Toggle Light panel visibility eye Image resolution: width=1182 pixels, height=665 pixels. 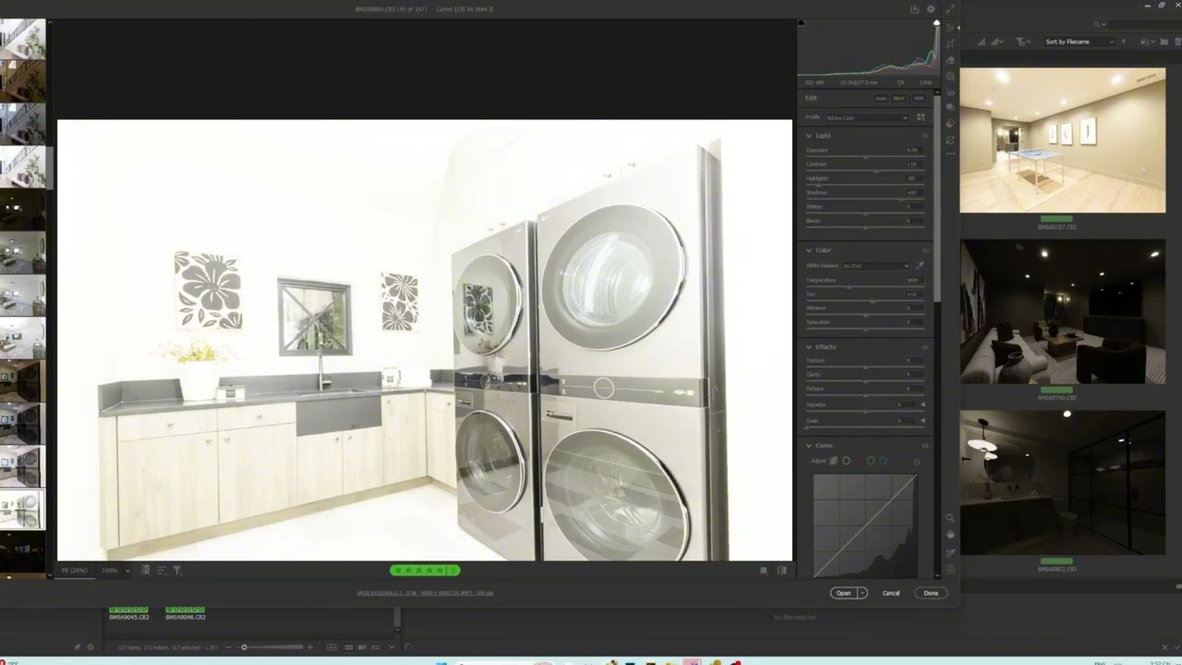[x=925, y=136]
